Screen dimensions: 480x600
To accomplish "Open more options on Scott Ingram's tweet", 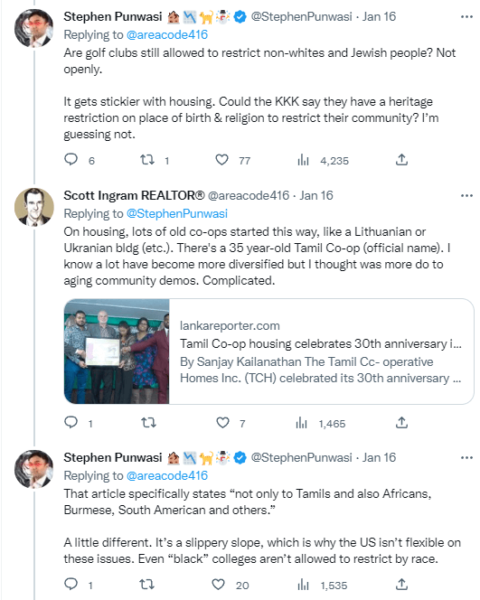I will click(466, 195).
